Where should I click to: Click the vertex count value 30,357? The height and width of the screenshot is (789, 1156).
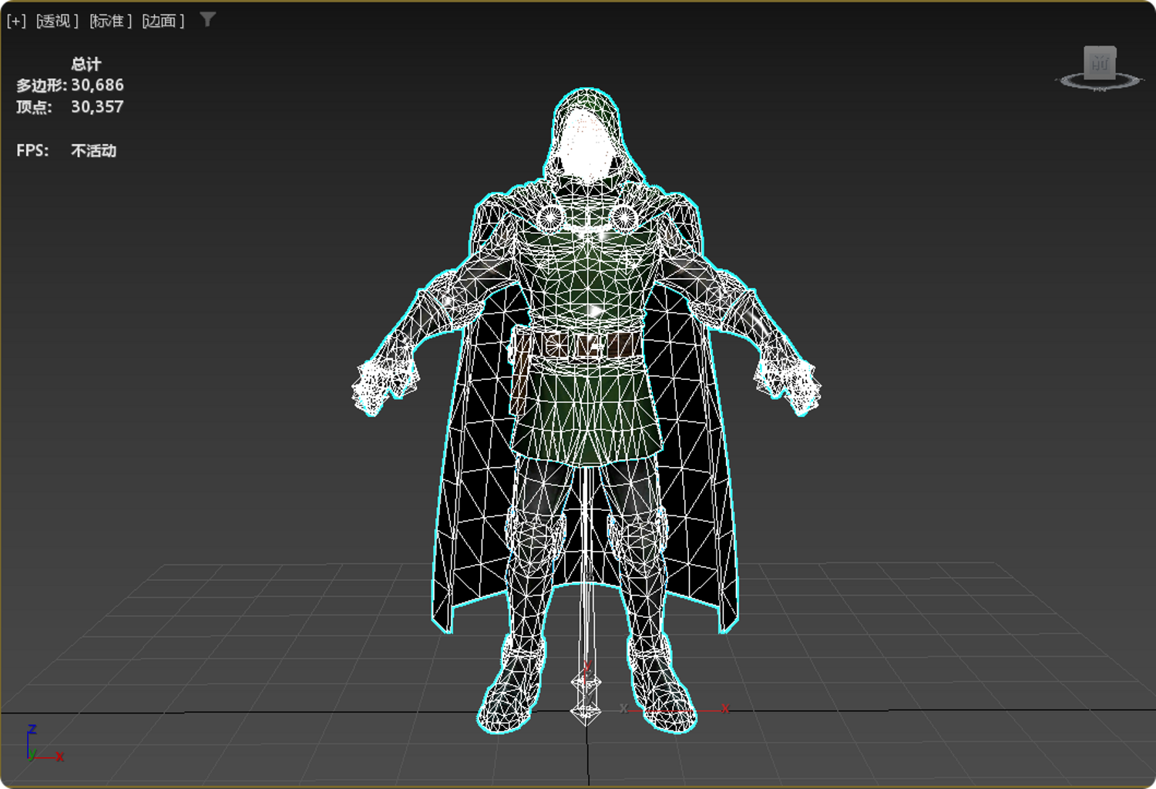(97, 106)
